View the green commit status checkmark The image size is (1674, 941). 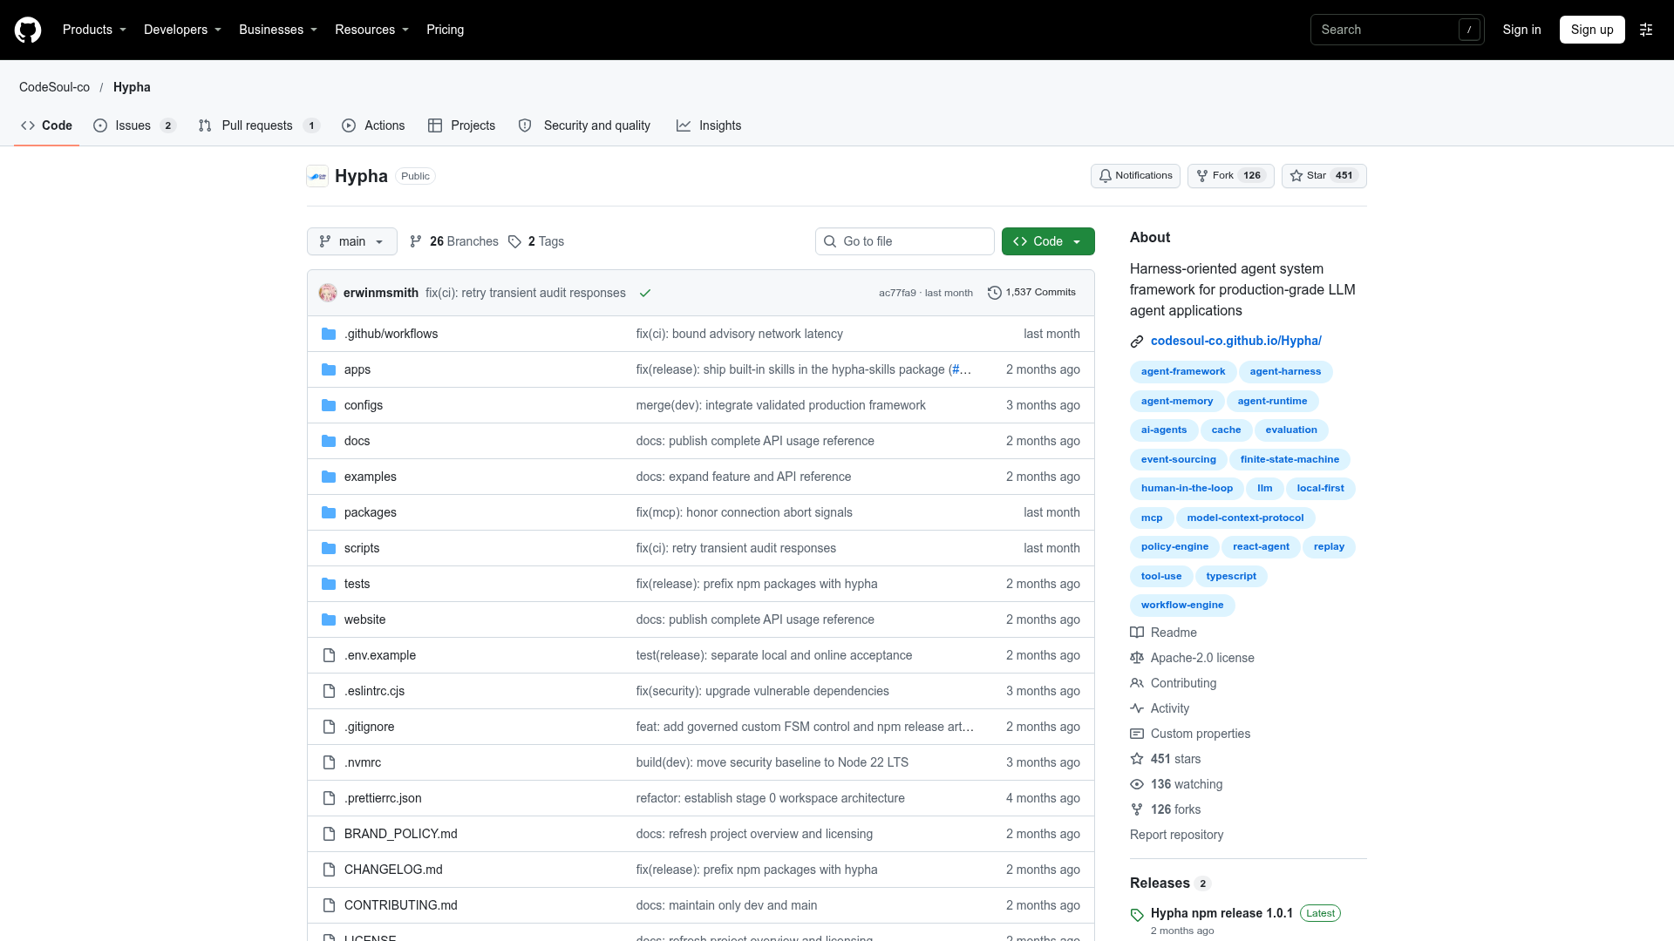(645, 293)
